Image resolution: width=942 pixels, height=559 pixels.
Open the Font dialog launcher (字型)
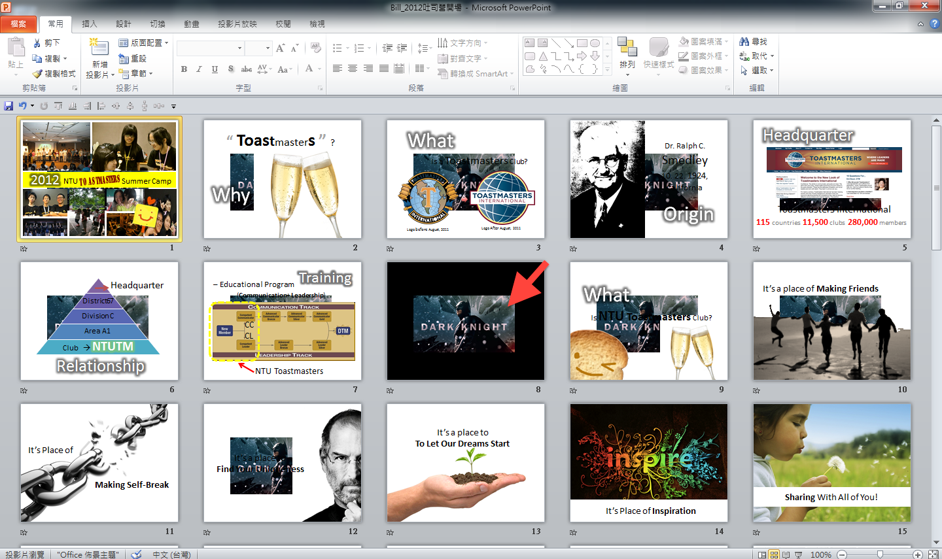[321, 88]
